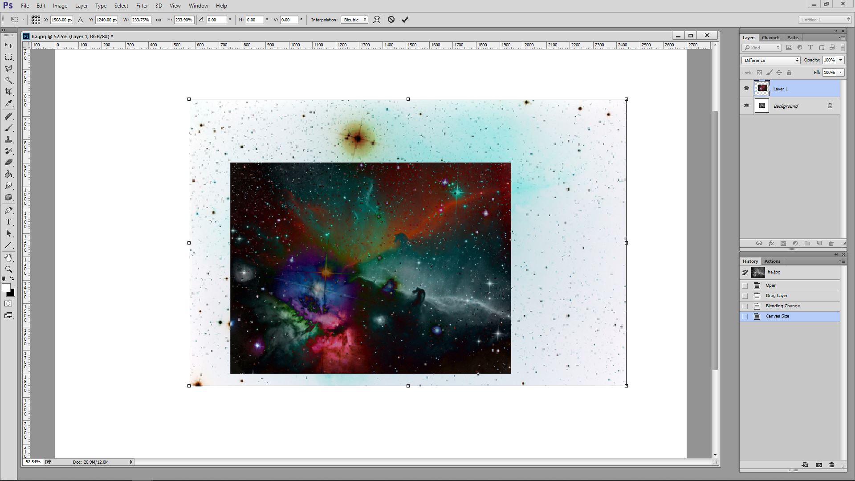Select the Canvas Size history state

pos(790,316)
